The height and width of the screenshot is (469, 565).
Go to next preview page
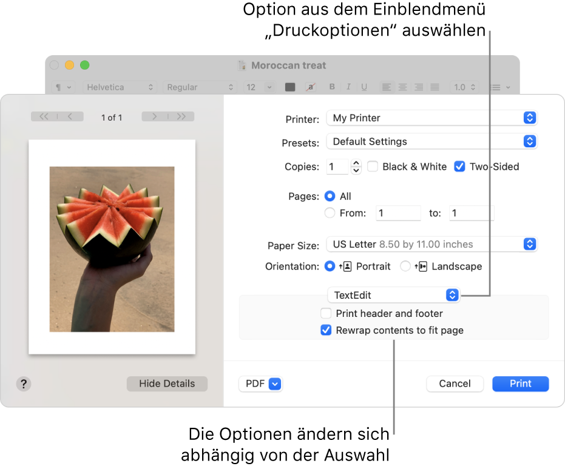155,116
